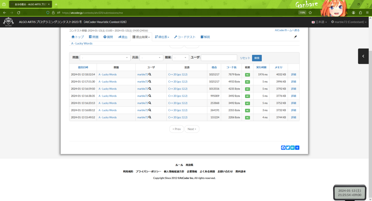This screenshot has width=372, height=201.
Task: Open the Firefox account icon
Action: 353,13
